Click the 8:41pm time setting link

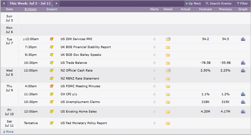(x=30, y=9)
